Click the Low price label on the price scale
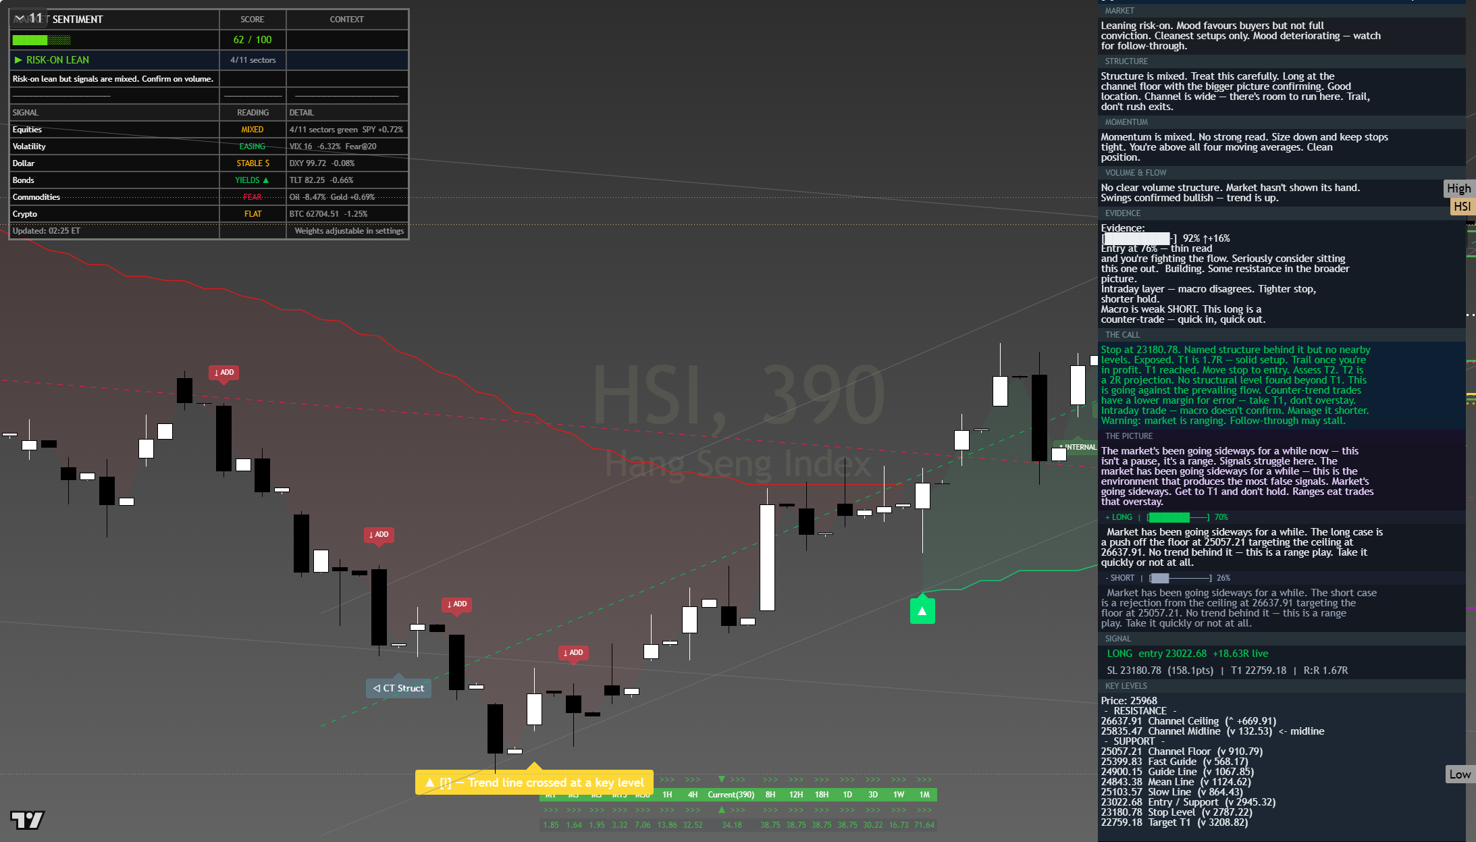Screen dimensions: 1476x842 (1459, 774)
